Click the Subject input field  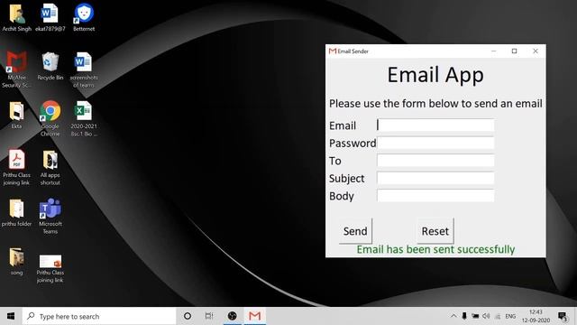pyautogui.click(x=435, y=178)
